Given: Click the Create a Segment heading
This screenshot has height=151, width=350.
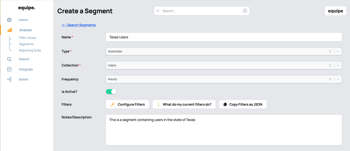Looking at the screenshot, I should point(85,11).
